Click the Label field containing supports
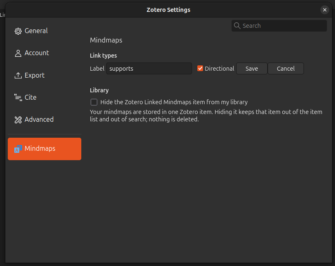Screen dimensions: 335x266 [149, 69]
